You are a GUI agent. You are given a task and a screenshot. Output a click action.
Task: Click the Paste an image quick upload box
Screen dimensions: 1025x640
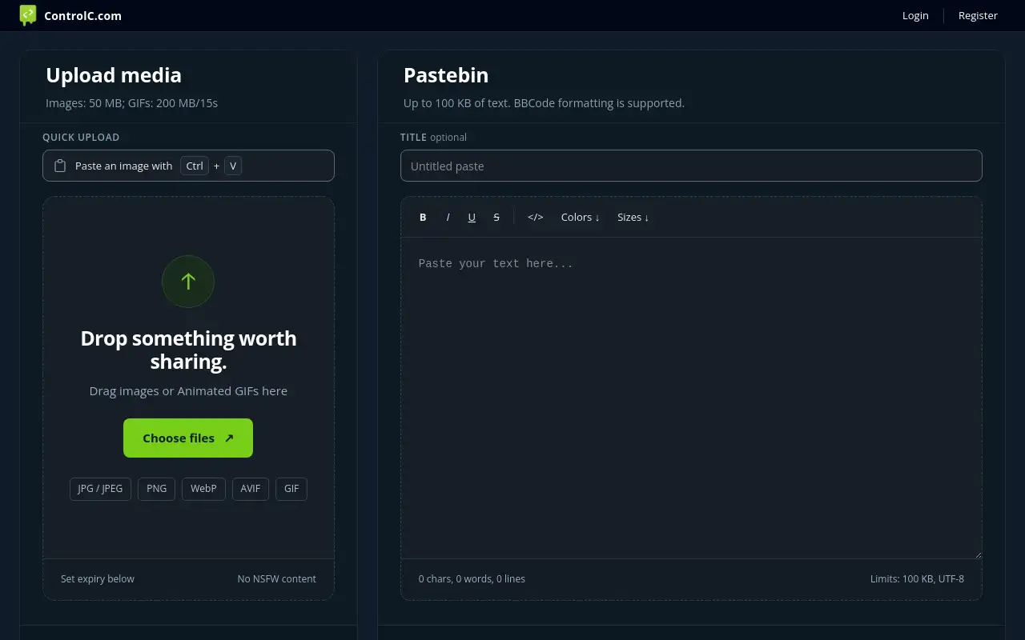[188, 166]
